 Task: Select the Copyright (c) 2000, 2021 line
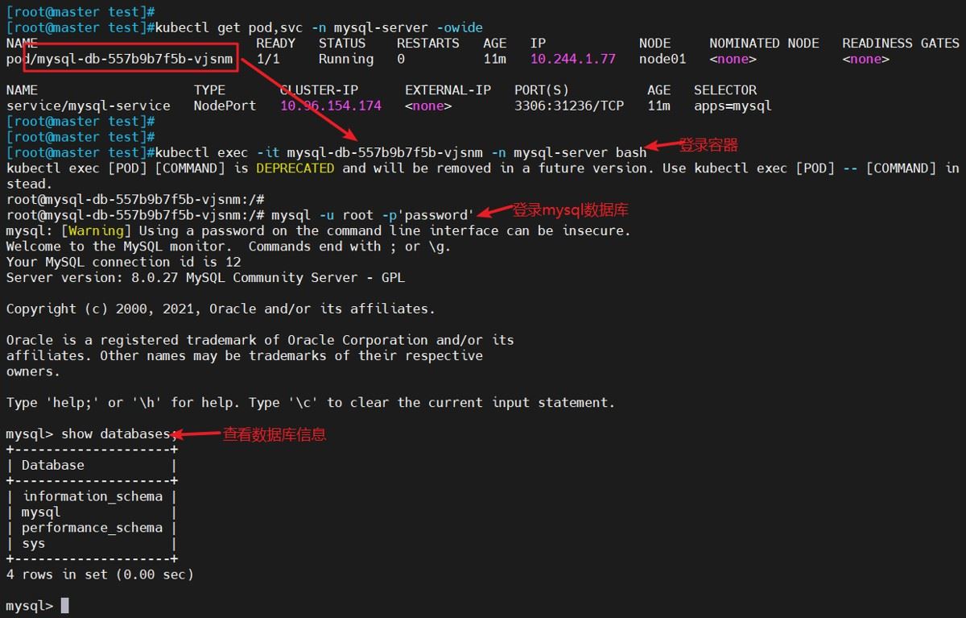point(221,309)
